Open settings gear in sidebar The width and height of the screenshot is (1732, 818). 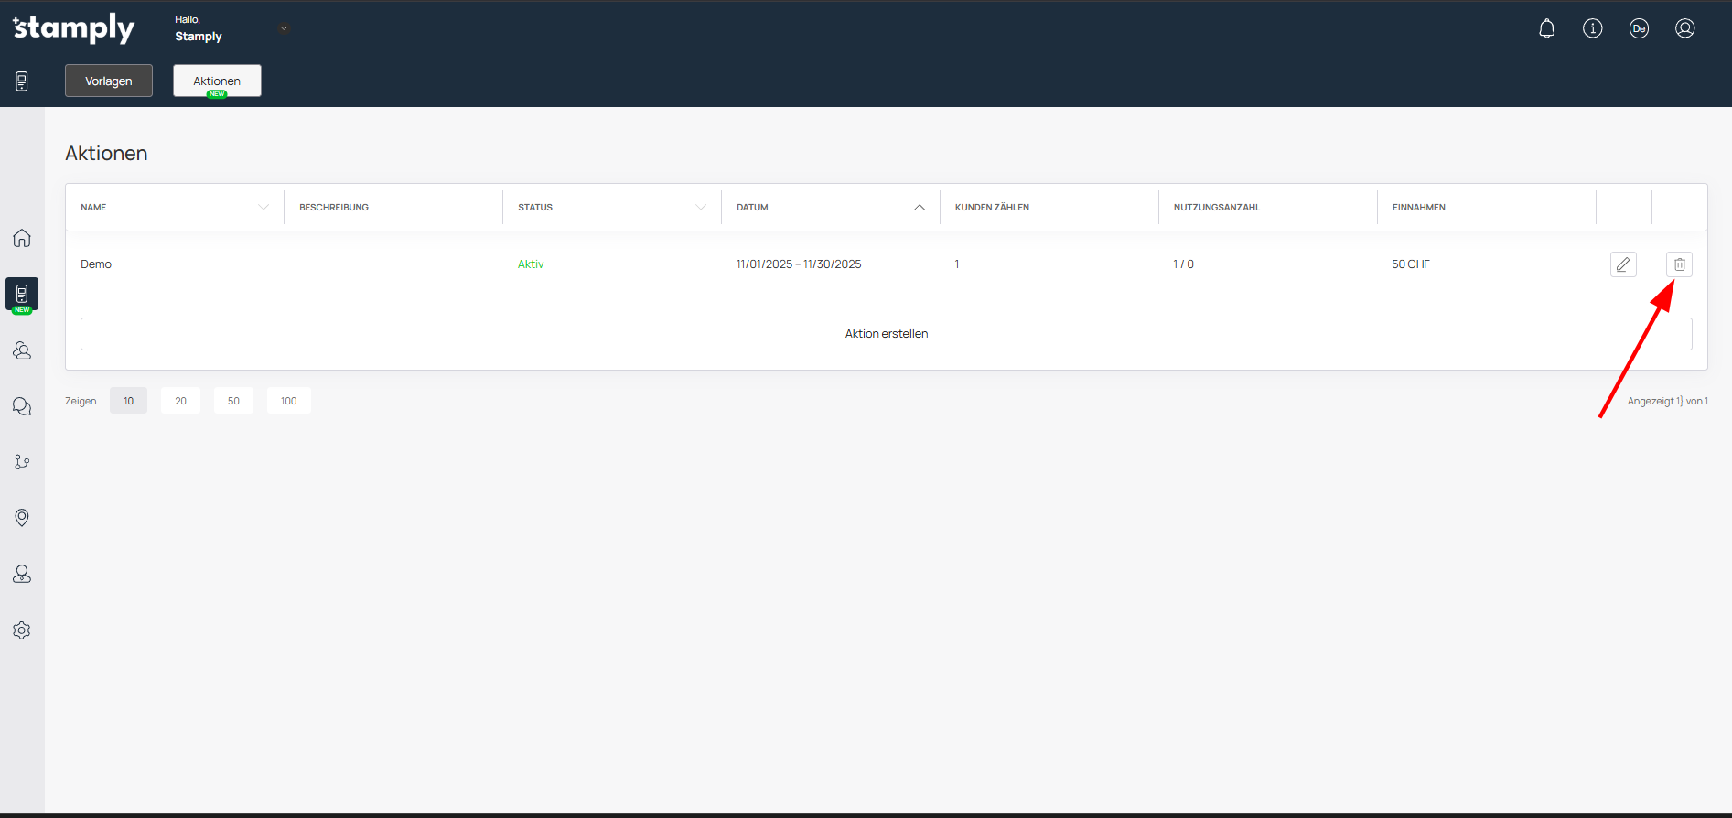[x=22, y=630]
